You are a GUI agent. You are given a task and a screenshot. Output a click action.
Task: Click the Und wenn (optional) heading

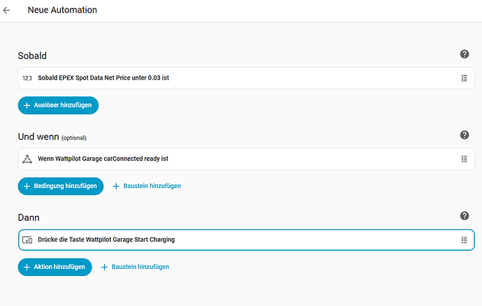pyautogui.click(x=52, y=136)
